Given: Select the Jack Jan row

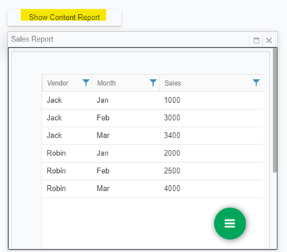Looking at the screenshot, I should pos(152,100).
